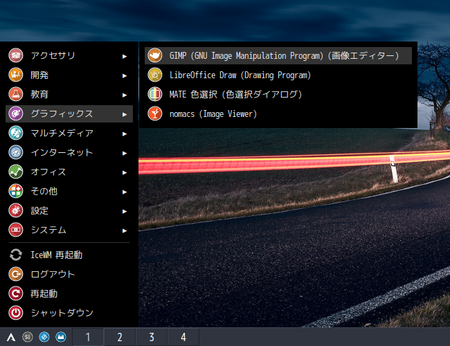The height and width of the screenshot is (346, 450).
Task: Click the シャットダウン power icon
Action: pyautogui.click(x=16, y=313)
